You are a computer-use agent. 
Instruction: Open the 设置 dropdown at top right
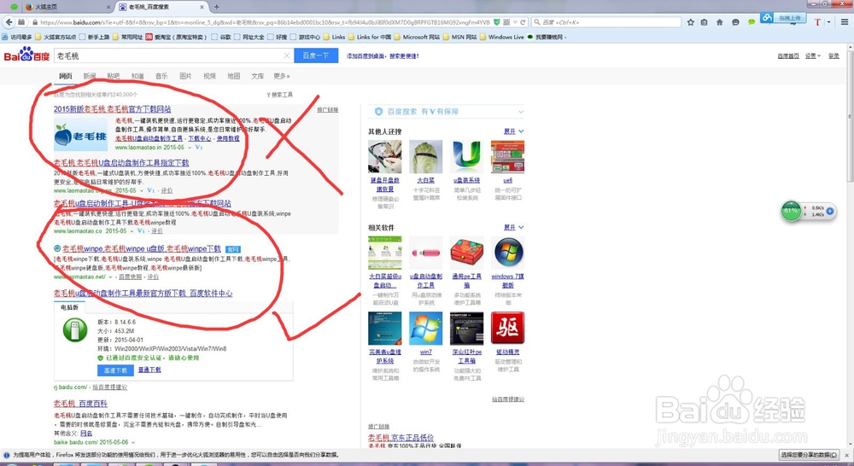click(x=813, y=56)
